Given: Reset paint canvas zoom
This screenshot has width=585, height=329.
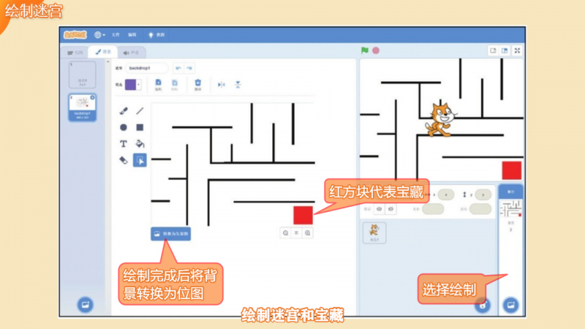Looking at the screenshot, I should pos(297,233).
